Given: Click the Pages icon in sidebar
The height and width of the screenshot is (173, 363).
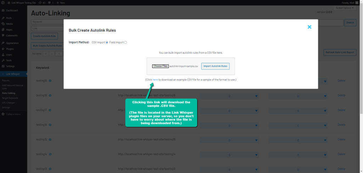Looking at the screenshot, I should (x=3, y=30).
